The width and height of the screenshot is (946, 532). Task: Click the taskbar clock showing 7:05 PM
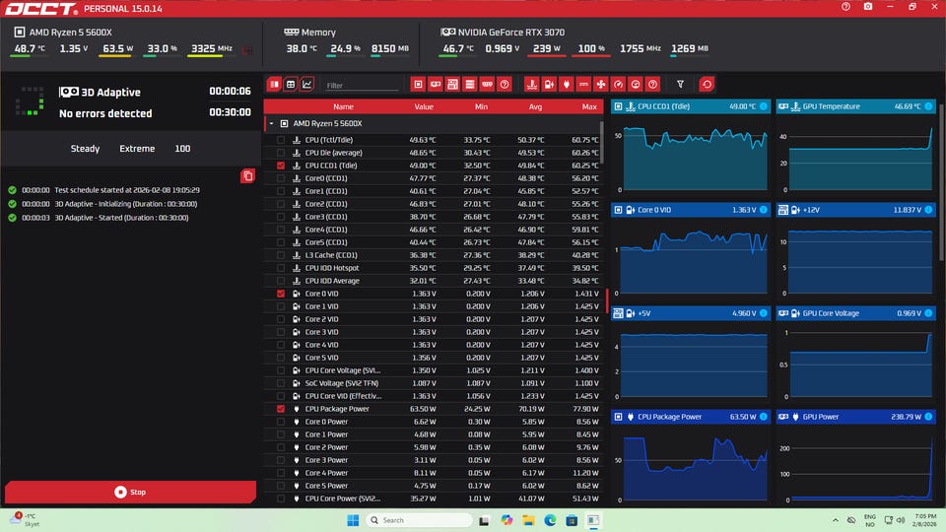tap(925, 520)
